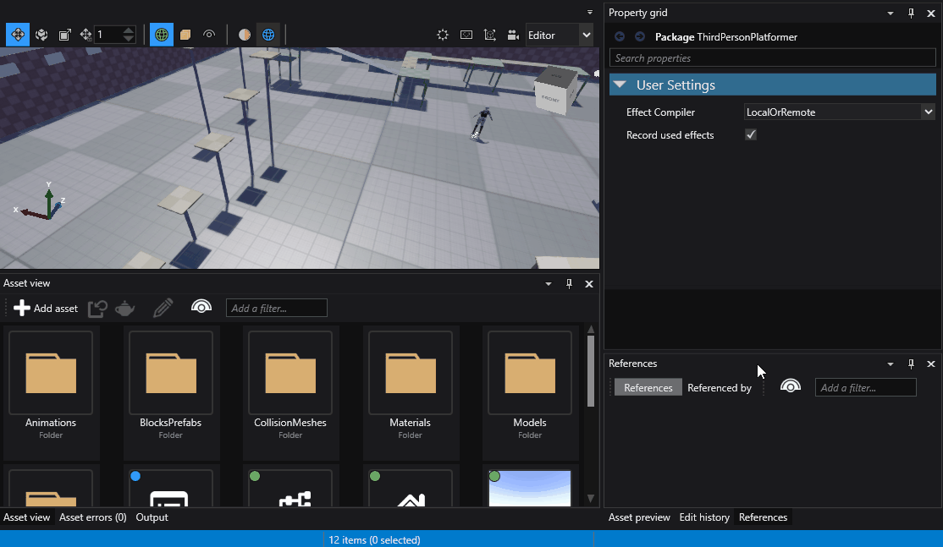Switch to the bottom References tab
The width and height of the screenshot is (943, 547).
pos(763,517)
